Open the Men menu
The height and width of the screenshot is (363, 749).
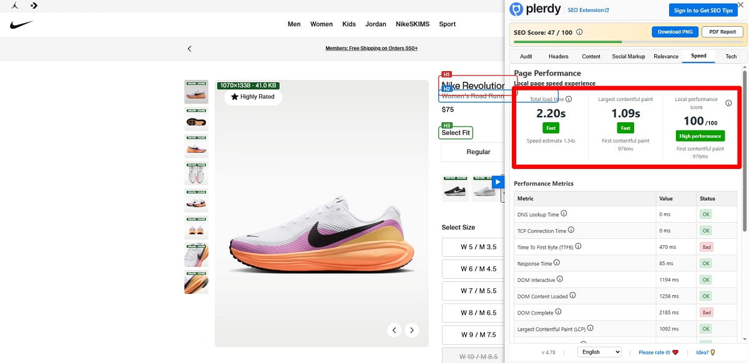pos(294,24)
